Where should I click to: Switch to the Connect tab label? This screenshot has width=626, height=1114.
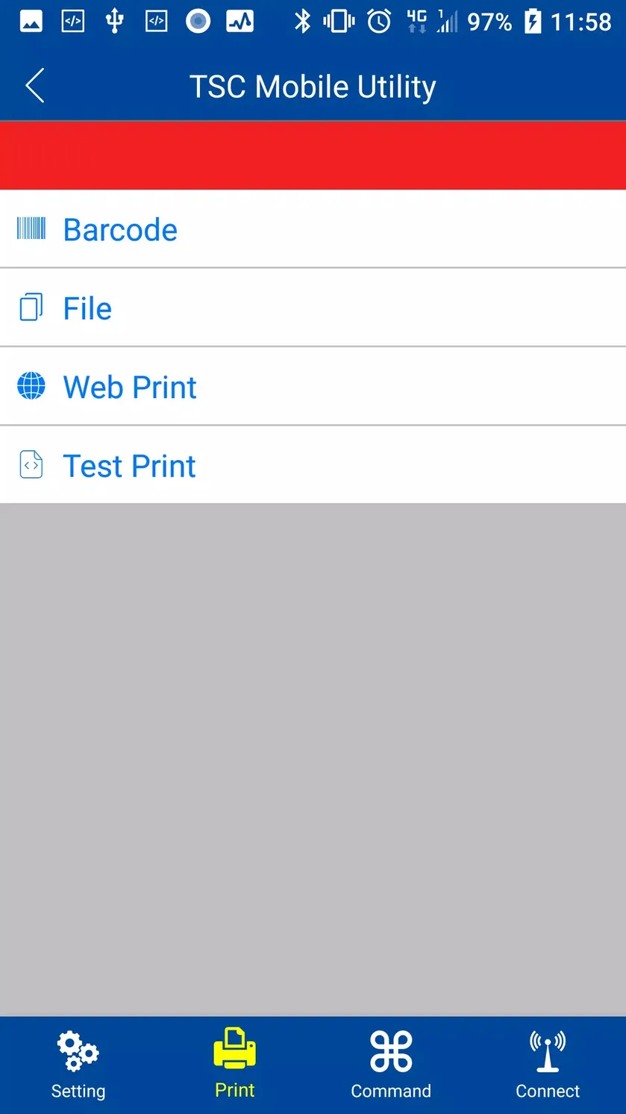(x=548, y=1092)
